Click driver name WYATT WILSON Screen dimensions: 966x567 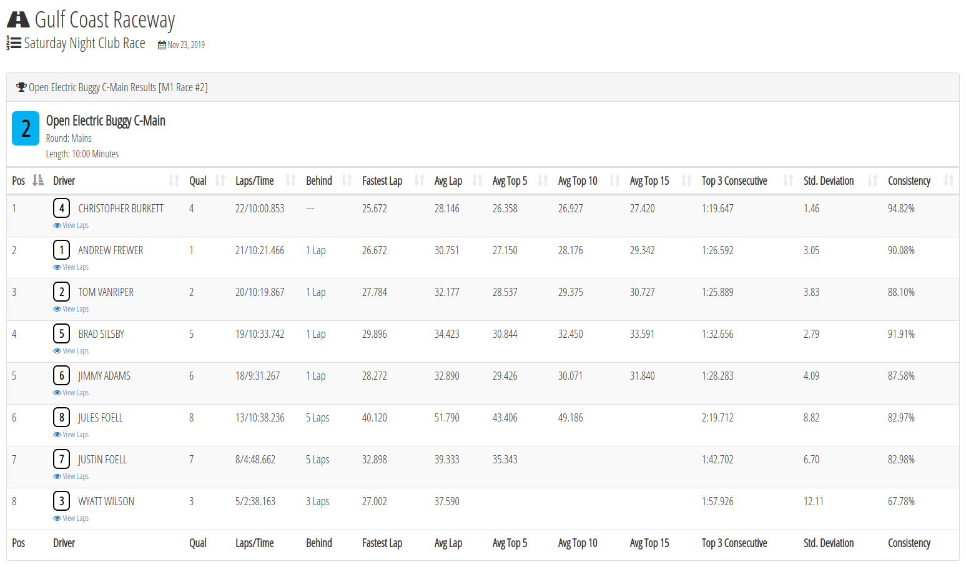(x=106, y=501)
